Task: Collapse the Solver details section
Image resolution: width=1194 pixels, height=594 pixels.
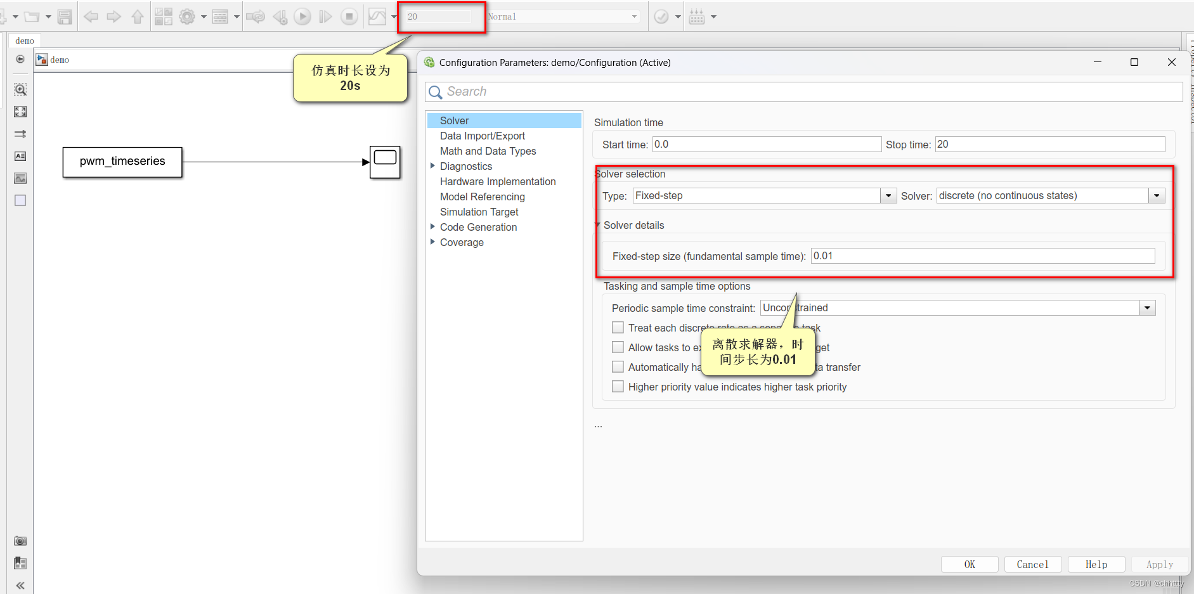Action: click(x=597, y=225)
